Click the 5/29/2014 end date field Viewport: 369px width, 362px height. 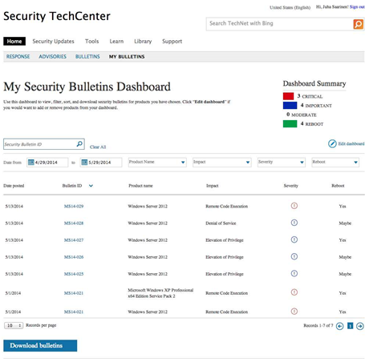point(101,162)
